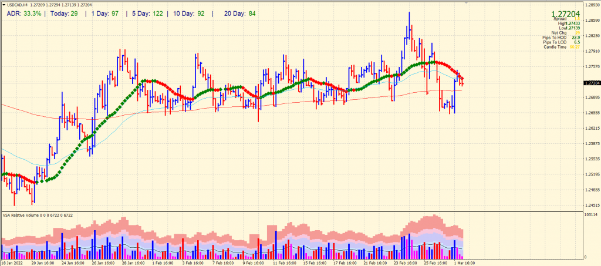Click the 26 Jan 16:00 time label
This screenshot has width=601, height=266.
coord(102,263)
